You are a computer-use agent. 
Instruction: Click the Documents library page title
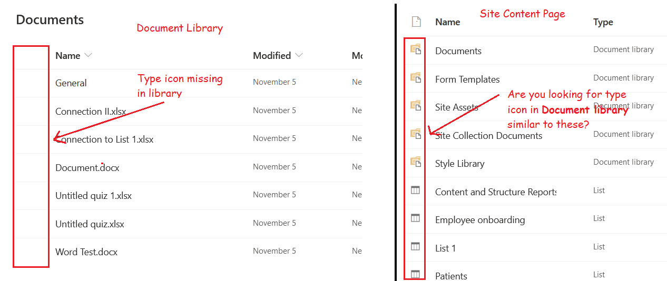pos(50,20)
